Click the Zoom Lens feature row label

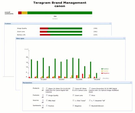[x=21, y=32]
